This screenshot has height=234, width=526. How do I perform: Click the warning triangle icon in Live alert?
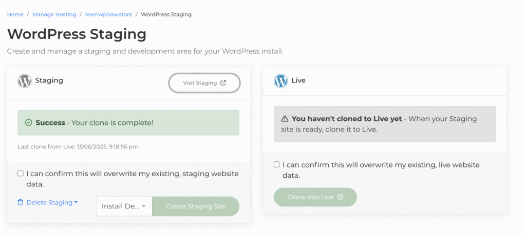point(285,119)
